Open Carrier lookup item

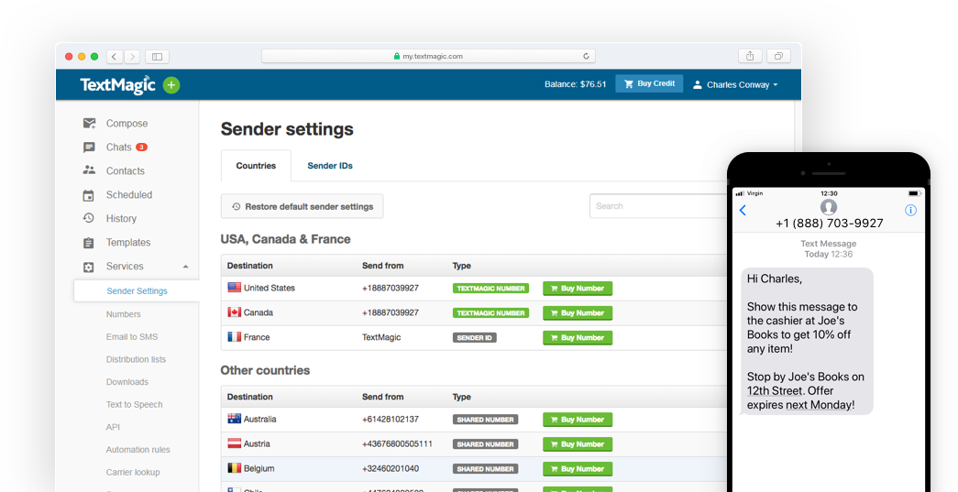[x=133, y=473]
